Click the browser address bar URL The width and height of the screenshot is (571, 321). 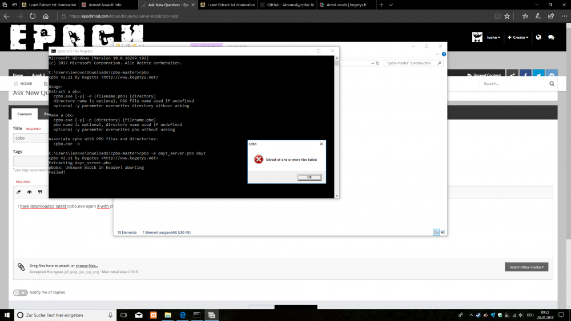pyautogui.click(x=123, y=16)
